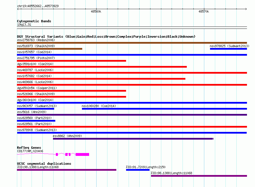Select the nsv526966 (Shaikh2009) label
Screen dimensions: 255x187
click(36, 94)
